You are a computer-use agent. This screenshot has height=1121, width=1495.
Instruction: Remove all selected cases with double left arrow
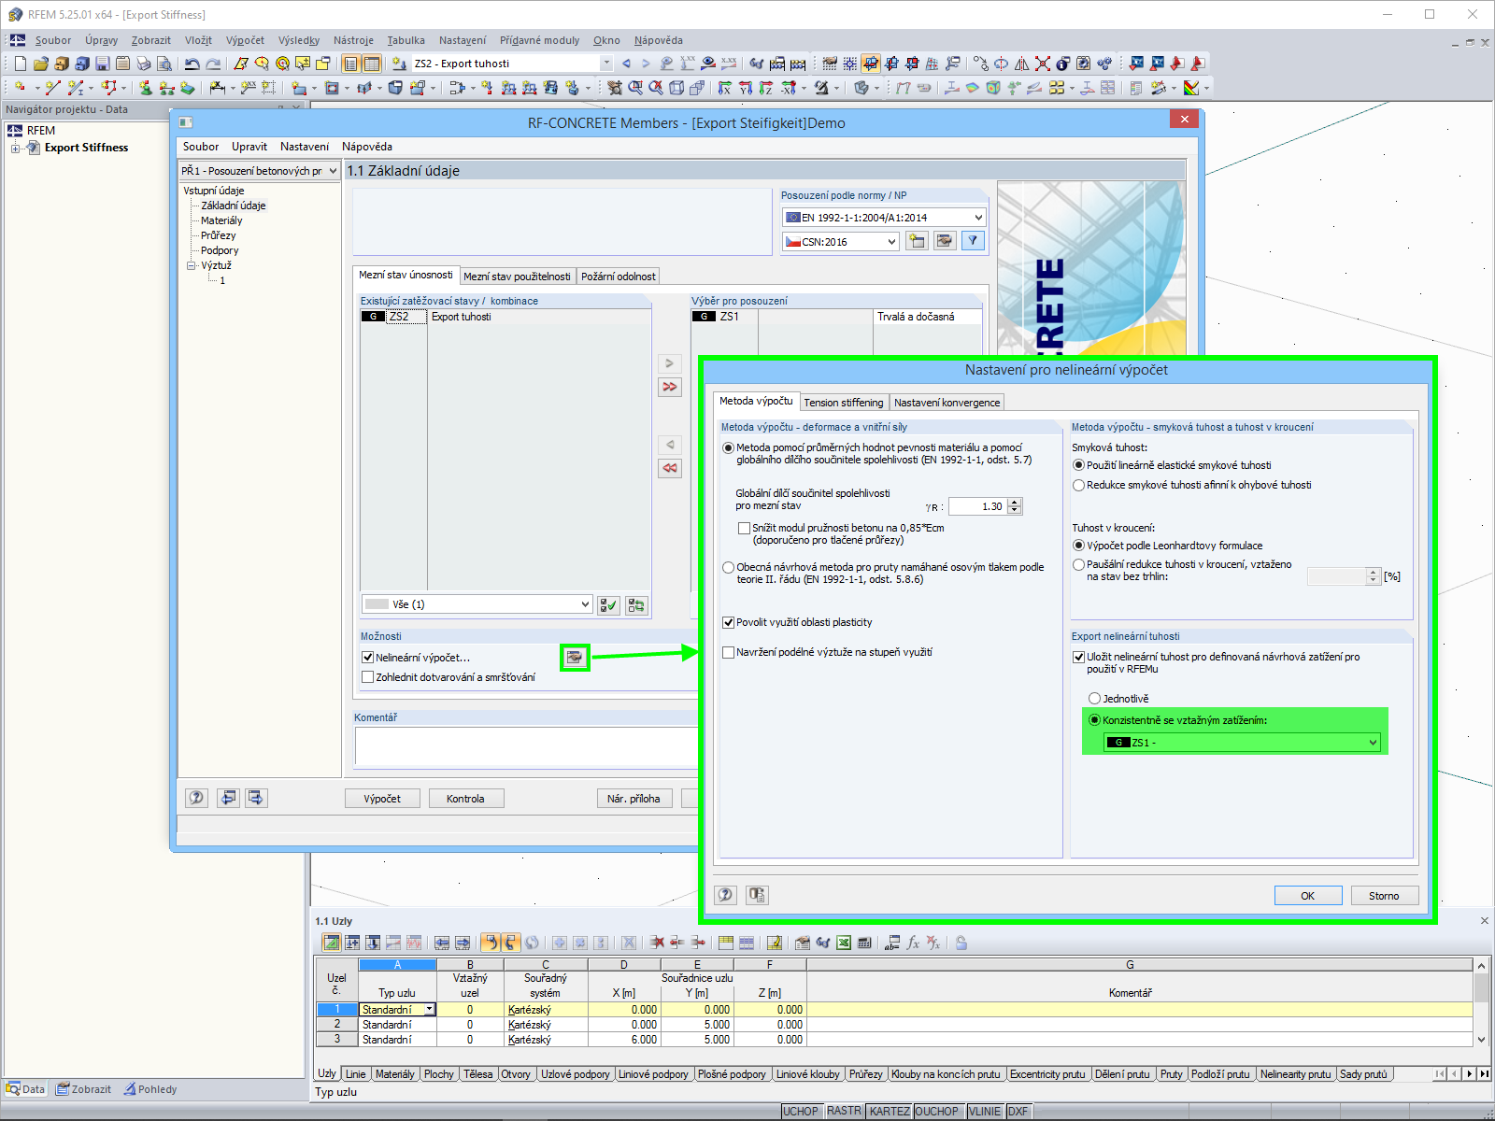tap(670, 468)
